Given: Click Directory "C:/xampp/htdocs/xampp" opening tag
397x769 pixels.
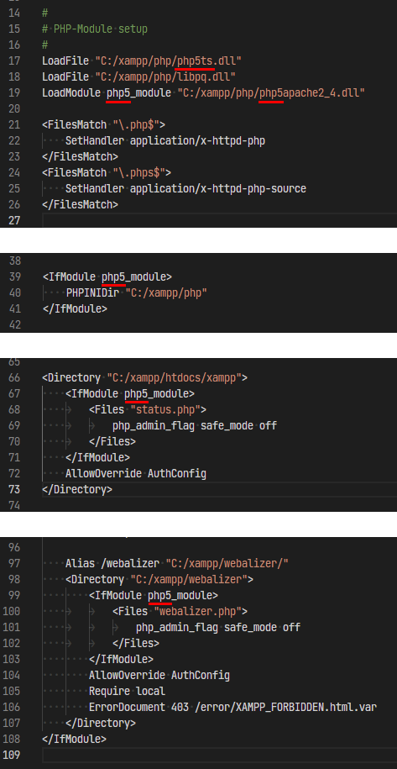Looking at the screenshot, I should coord(145,377).
